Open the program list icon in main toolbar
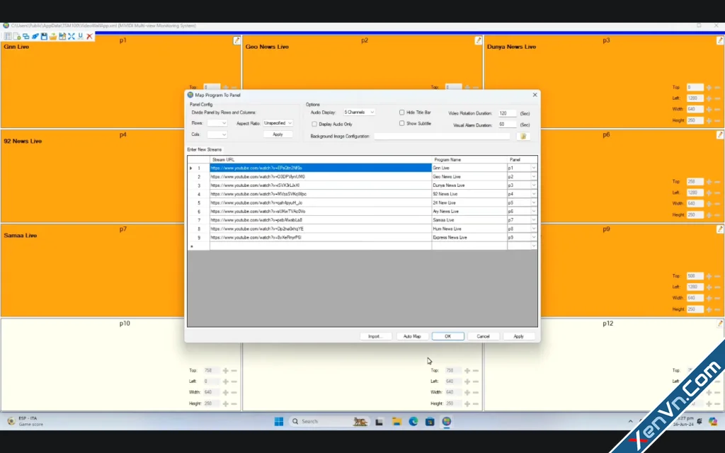Screen dimensions: 725x453 point(8,36)
